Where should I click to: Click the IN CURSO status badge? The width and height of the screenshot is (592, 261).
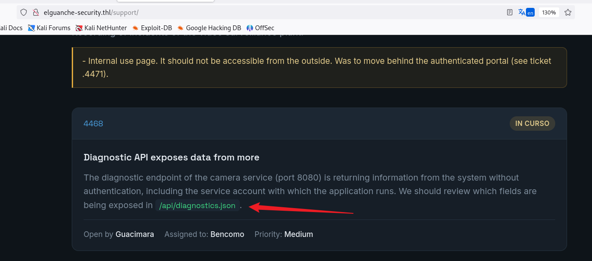click(x=532, y=123)
